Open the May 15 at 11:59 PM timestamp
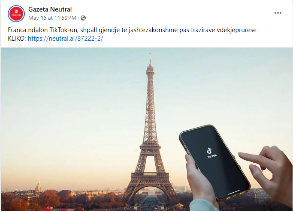The image size is (293, 212). [x=52, y=18]
